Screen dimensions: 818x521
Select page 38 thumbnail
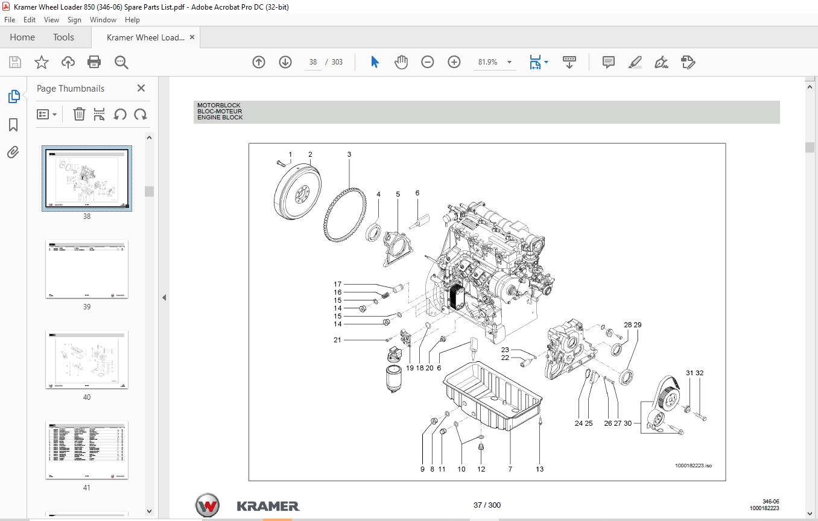[x=87, y=178]
